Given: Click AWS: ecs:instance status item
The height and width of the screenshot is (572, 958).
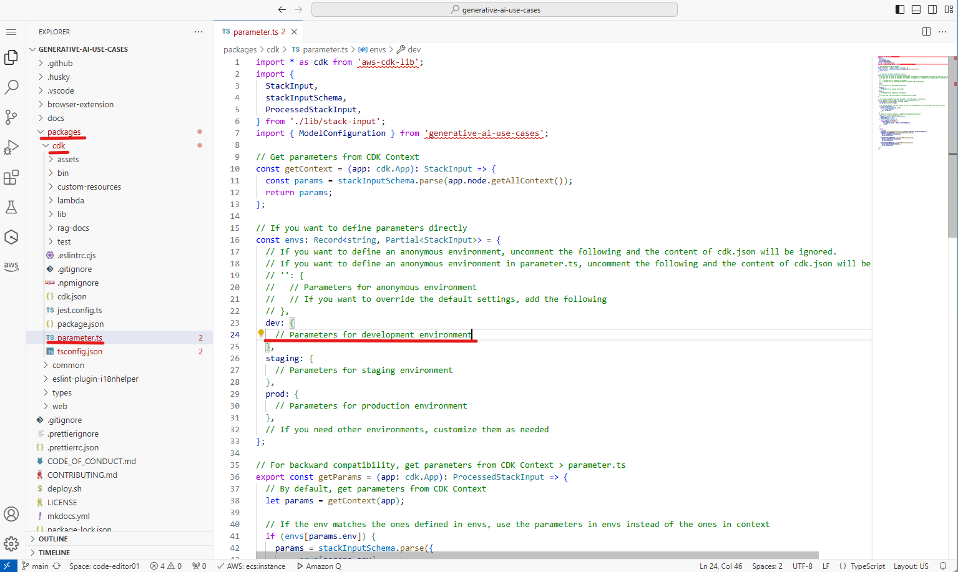Looking at the screenshot, I should [x=251, y=566].
